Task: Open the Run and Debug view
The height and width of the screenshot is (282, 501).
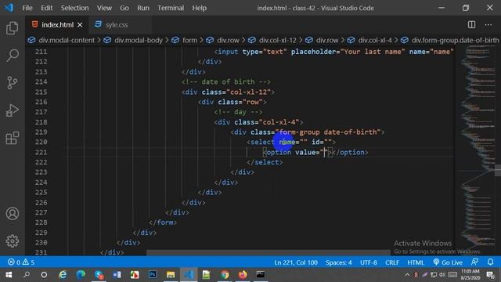Action: click(x=13, y=110)
